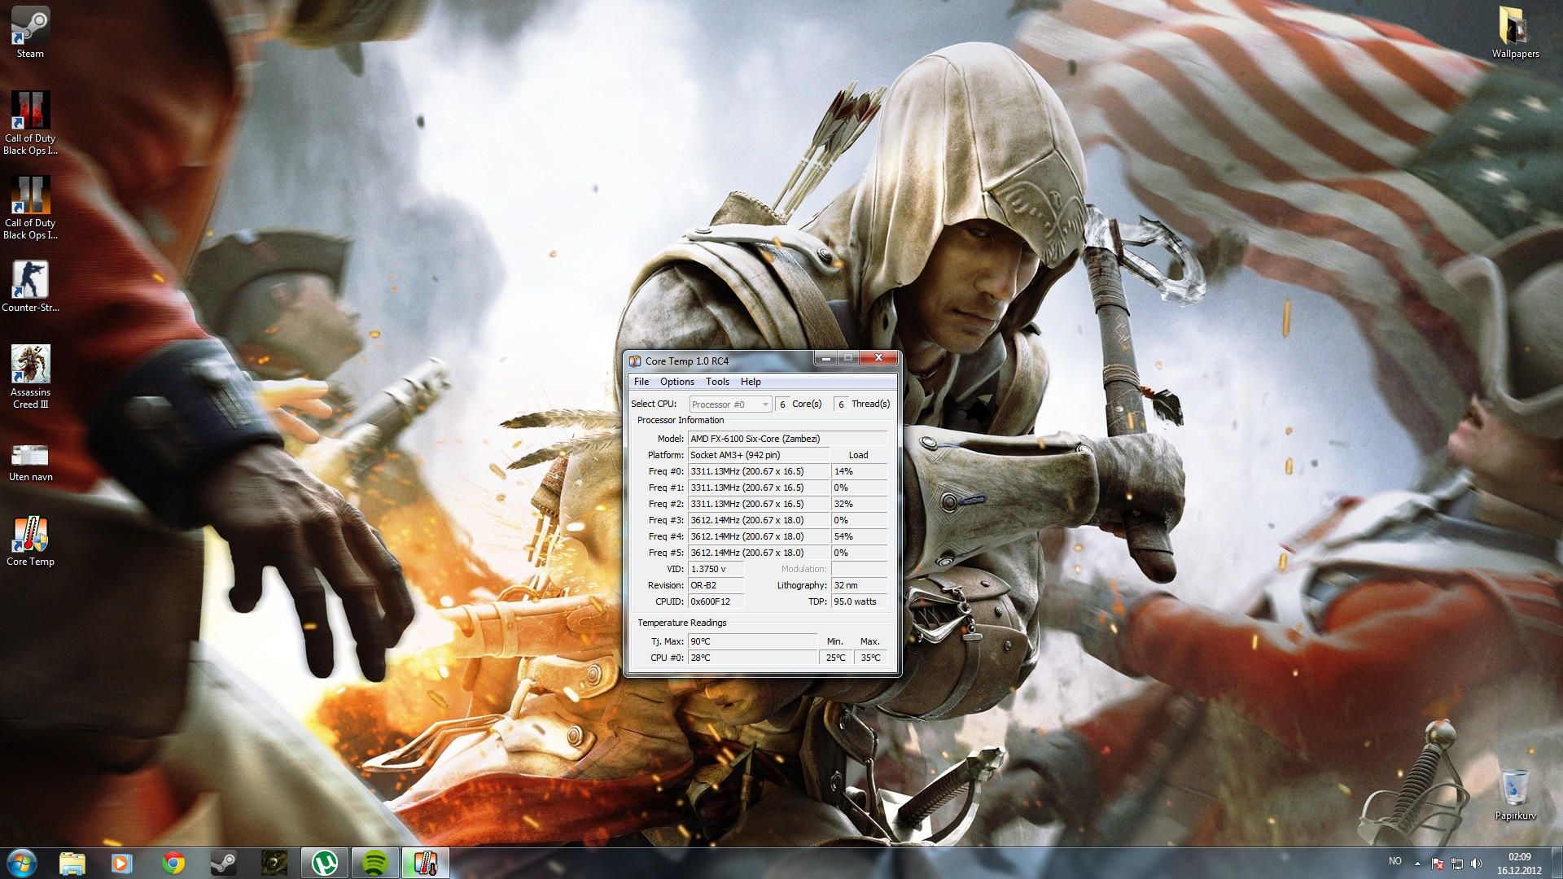Click the Lithography value 32 nm
Screen dimensions: 1563x879
(859, 585)
